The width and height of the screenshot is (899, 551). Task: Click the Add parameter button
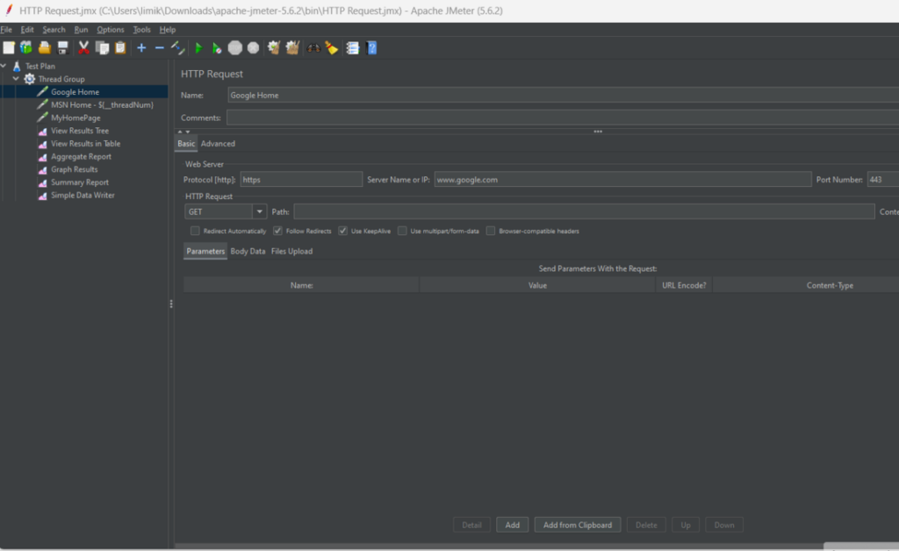[x=513, y=525]
